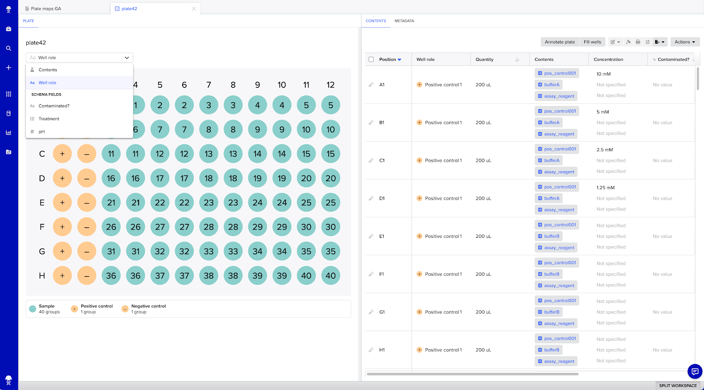Image resolution: width=704 pixels, height=390 pixels.
Task: Open the bufferB link in row E1
Action: (549, 236)
